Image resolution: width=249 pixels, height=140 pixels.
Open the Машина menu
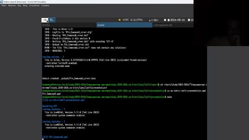click(12, 5)
